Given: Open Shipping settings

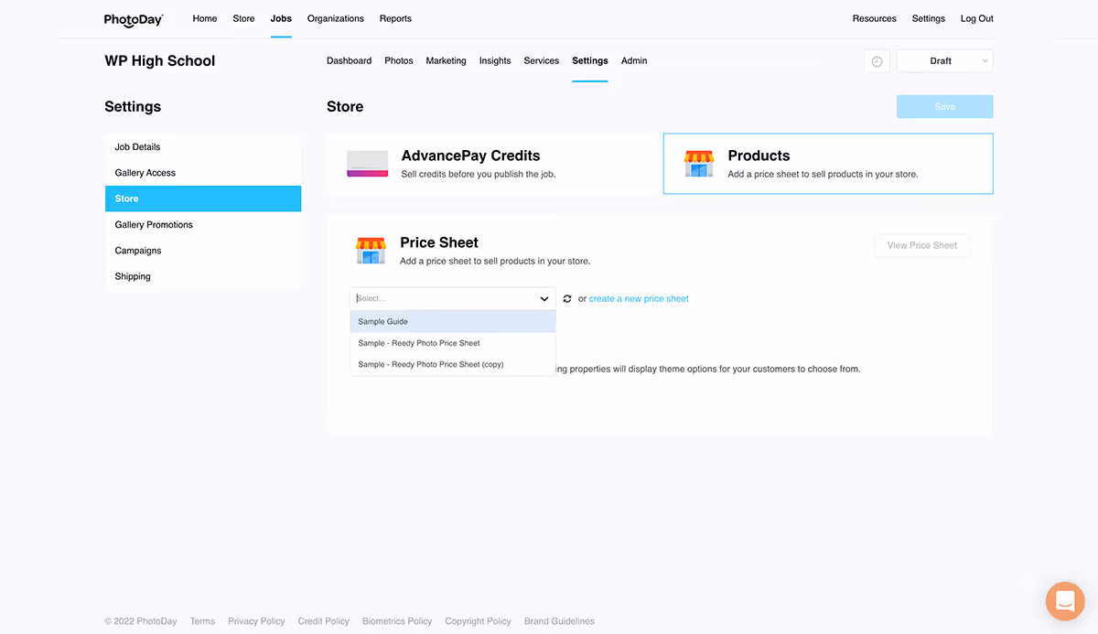Looking at the screenshot, I should pyautogui.click(x=203, y=276).
